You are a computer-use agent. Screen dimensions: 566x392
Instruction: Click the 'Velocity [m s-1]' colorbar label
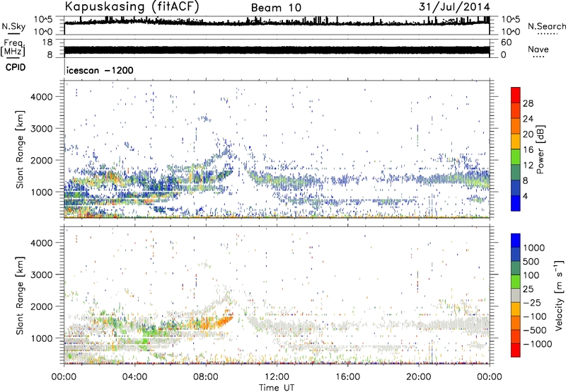tap(559, 295)
